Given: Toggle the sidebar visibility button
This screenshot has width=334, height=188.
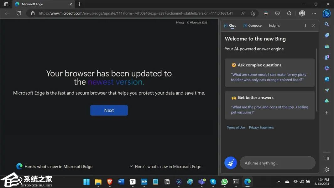Looking at the screenshot, I should 326,159.
